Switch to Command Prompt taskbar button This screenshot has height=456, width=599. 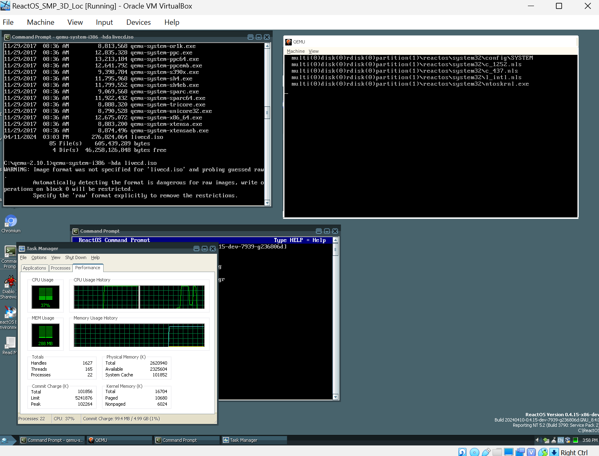(187, 440)
